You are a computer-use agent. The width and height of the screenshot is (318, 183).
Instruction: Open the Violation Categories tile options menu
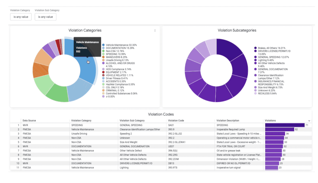155,31
